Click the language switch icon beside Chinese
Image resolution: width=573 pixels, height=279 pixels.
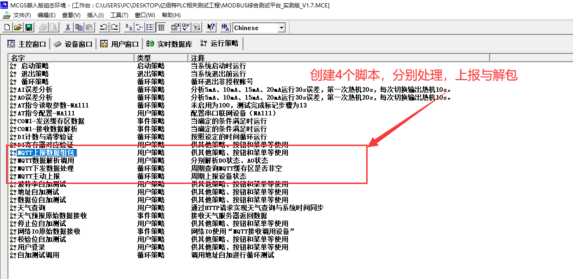(x=225, y=27)
